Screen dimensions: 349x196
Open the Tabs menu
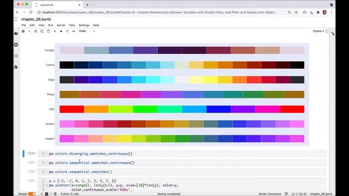pos(72,25)
